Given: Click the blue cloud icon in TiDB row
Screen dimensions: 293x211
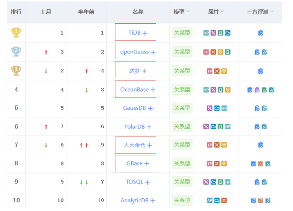Looking at the screenshot, I should [x=228, y=33].
